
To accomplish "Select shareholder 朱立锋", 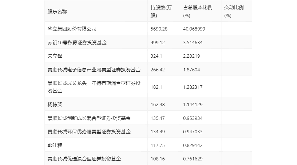I will 55,56.
